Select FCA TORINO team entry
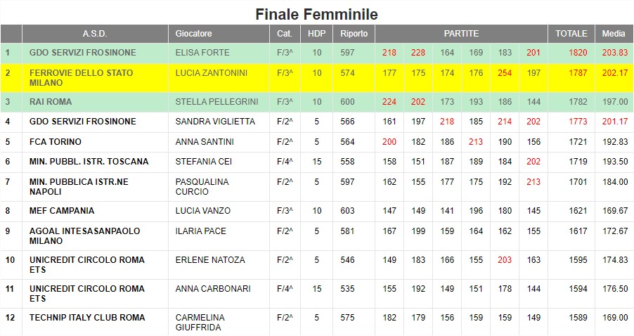 [x=56, y=142]
